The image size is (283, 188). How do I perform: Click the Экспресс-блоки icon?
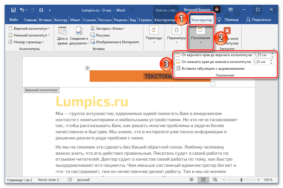93,28
